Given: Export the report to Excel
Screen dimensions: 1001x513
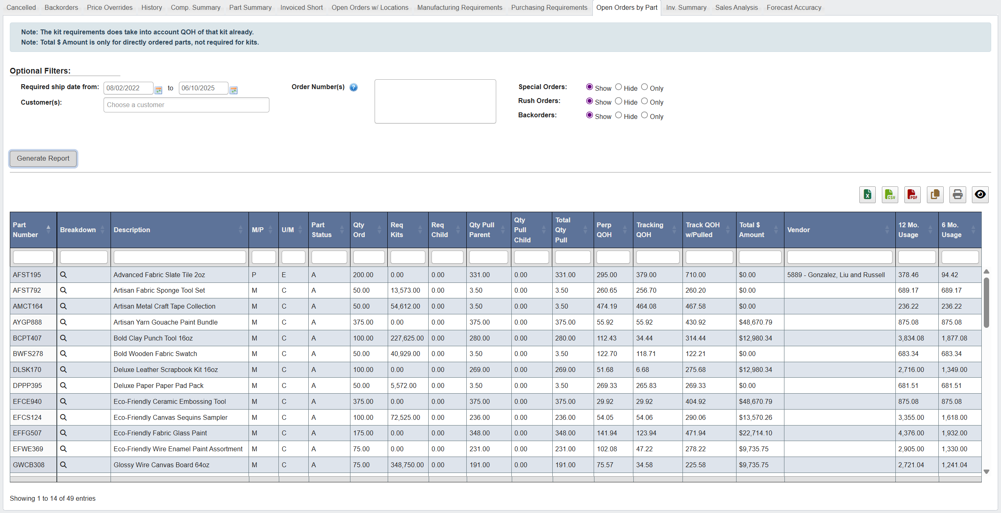Looking at the screenshot, I should tap(867, 195).
